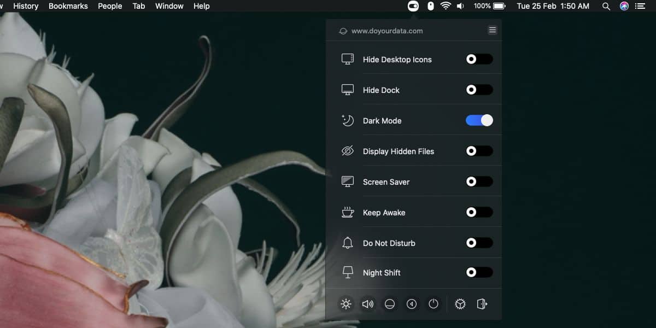The width and height of the screenshot is (656, 328).
Task: Click the Keep Awake coffee cup icon
Action: click(x=348, y=212)
